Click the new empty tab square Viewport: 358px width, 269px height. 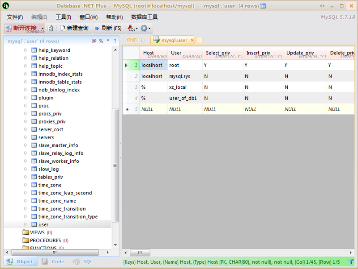click(x=199, y=40)
